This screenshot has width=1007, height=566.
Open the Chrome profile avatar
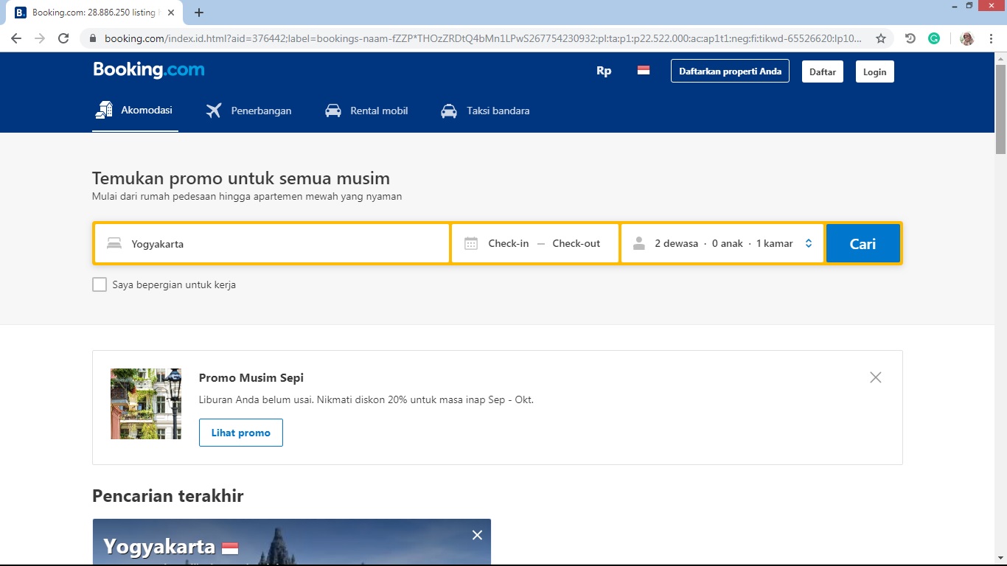click(x=967, y=38)
